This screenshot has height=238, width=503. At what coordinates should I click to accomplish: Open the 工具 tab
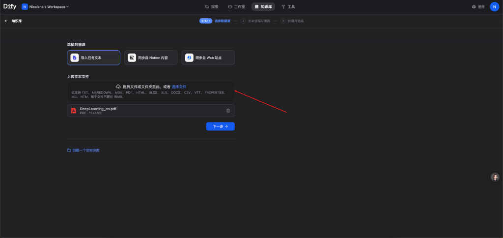click(288, 7)
